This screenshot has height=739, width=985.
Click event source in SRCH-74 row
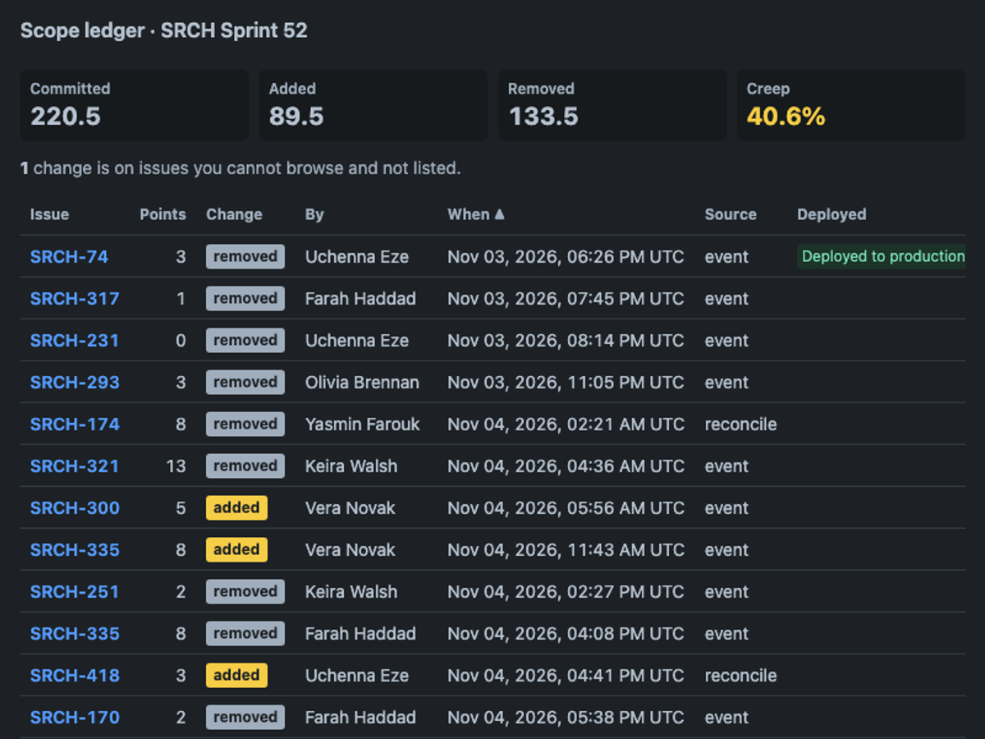tap(726, 256)
